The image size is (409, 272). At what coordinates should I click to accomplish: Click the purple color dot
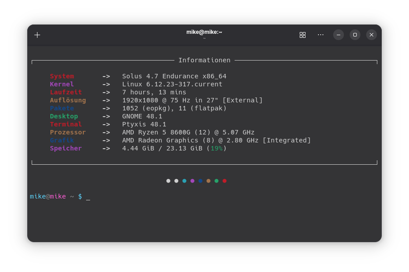tap(193, 181)
